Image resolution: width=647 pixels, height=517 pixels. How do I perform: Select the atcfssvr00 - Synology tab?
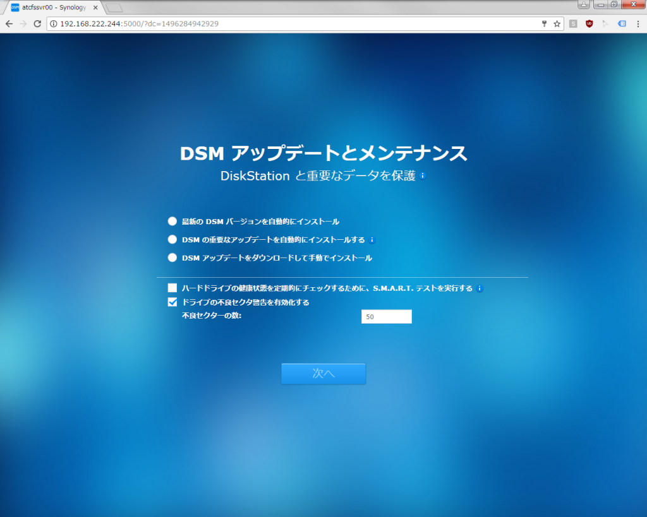[54, 8]
